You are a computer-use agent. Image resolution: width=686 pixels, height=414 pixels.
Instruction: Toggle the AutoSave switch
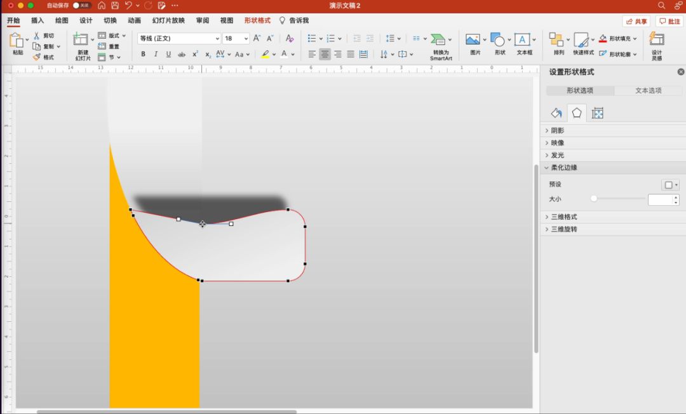click(81, 5)
